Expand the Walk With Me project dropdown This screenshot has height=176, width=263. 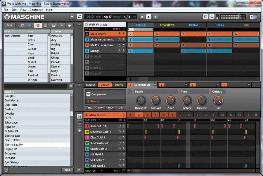pos(86,25)
